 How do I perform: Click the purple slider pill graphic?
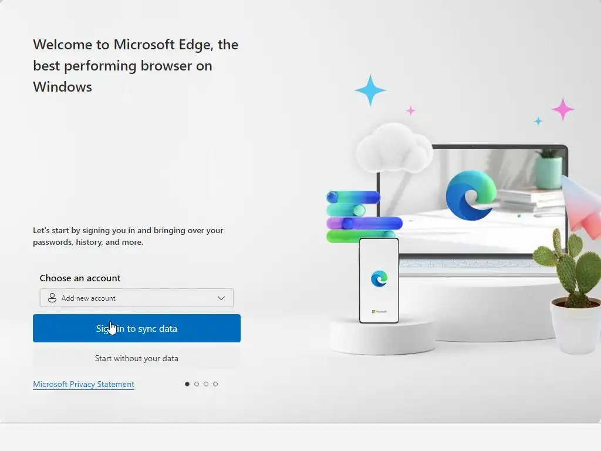[x=364, y=223]
